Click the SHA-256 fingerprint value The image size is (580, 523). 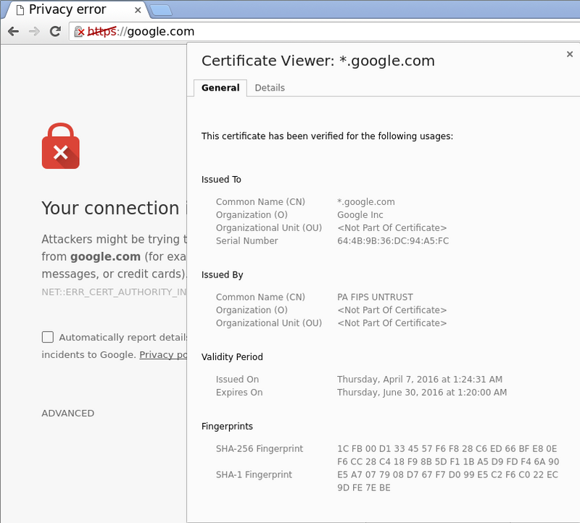[447, 455]
